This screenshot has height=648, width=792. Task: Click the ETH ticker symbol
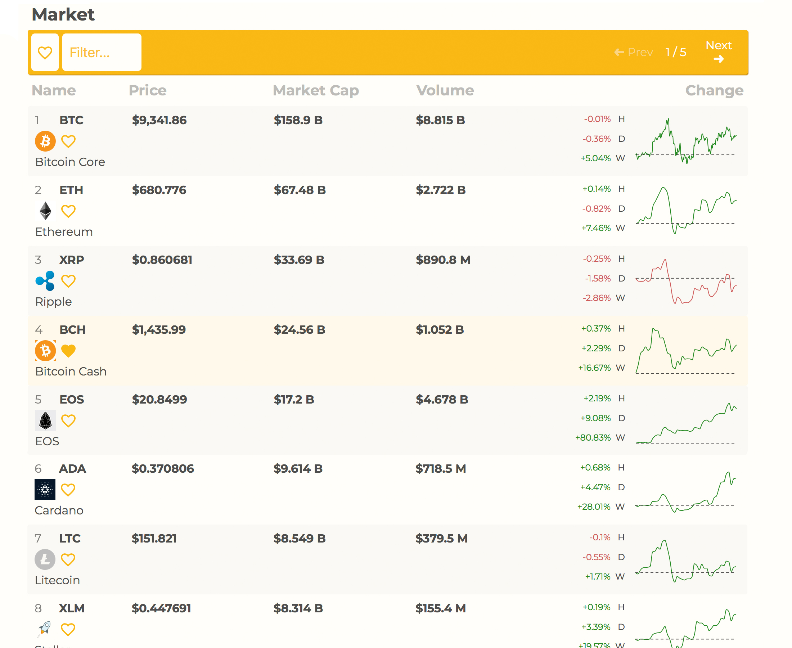tap(71, 190)
